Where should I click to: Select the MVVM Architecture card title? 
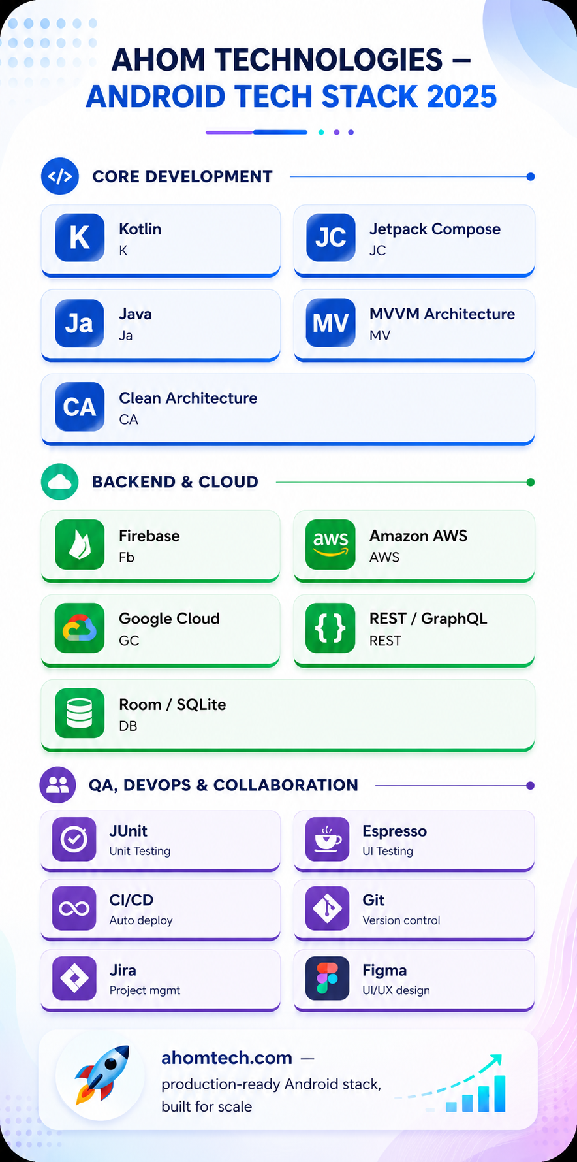(x=443, y=314)
